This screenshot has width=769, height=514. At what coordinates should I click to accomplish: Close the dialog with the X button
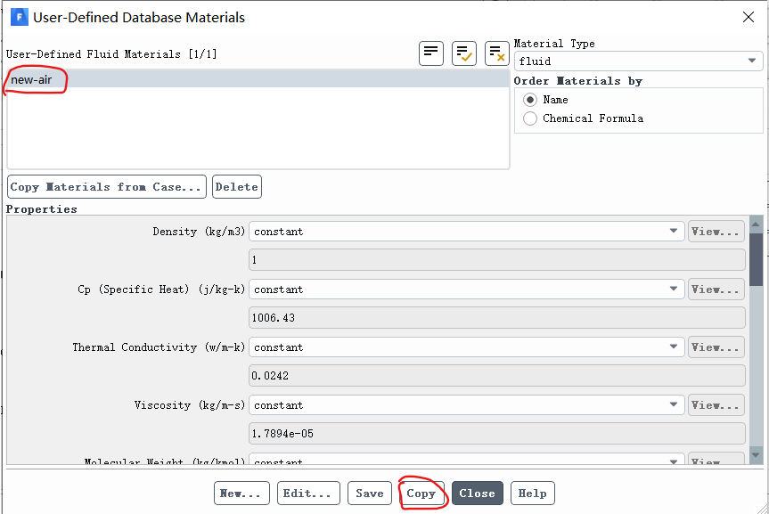(x=749, y=17)
